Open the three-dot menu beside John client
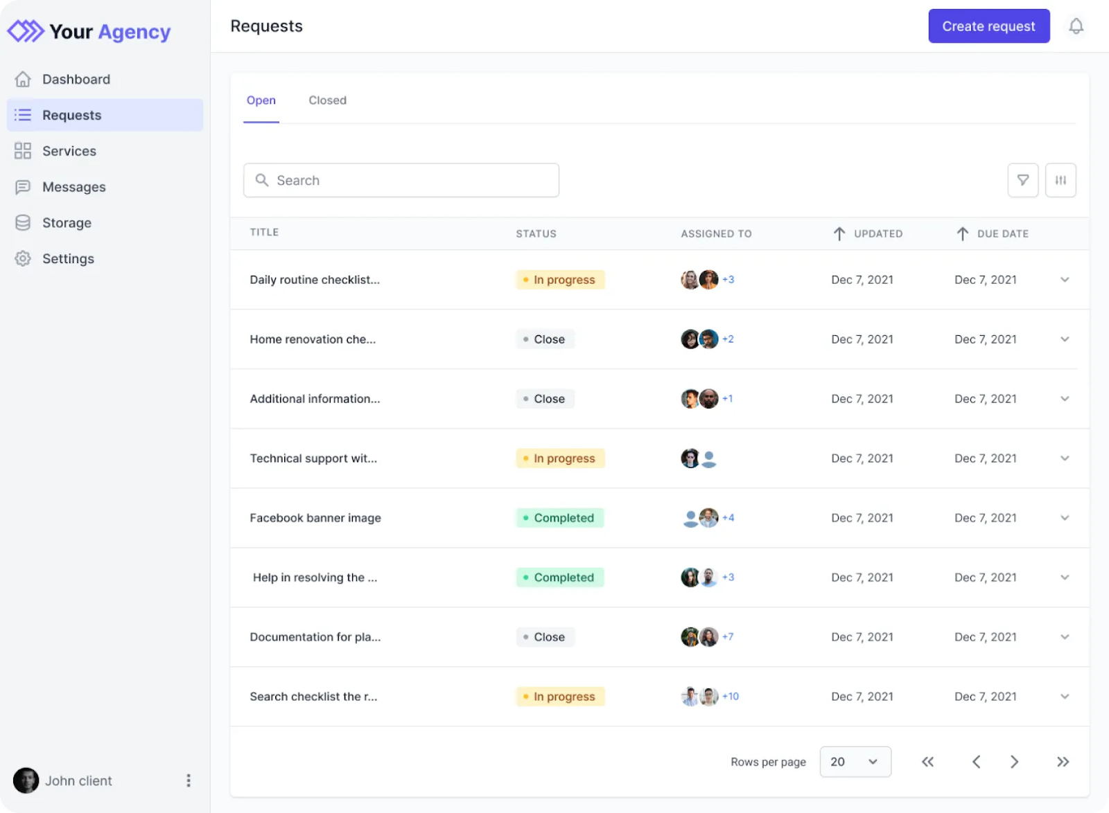Image resolution: width=1109 pixels, height=813 pixels. pos(188,780)
